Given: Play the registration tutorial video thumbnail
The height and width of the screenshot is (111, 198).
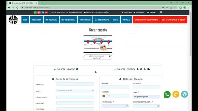Looking at the screenshot, I should (98, 44).
